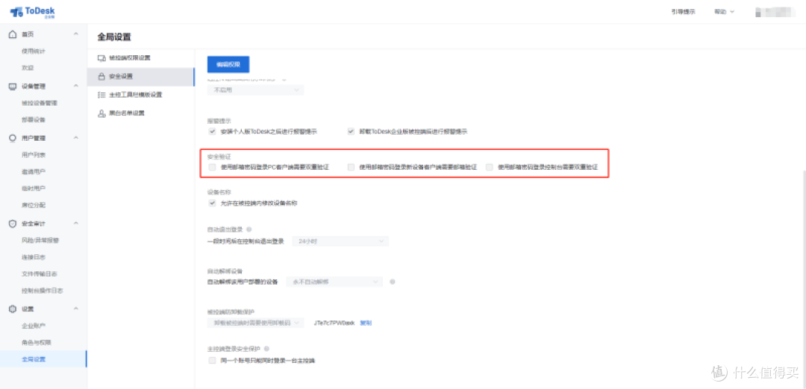Click the 安全设置 lock icon
806x389 pixels.
(101, 77)
